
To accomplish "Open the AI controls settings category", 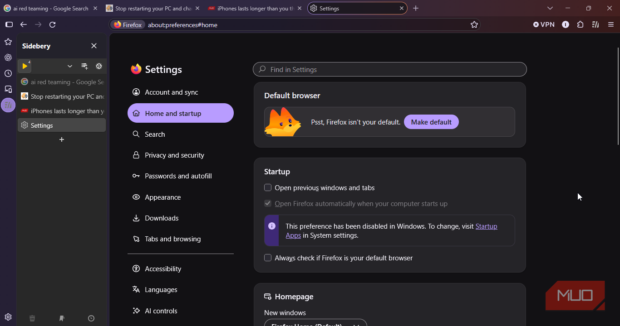I will (x=181, y=311).
